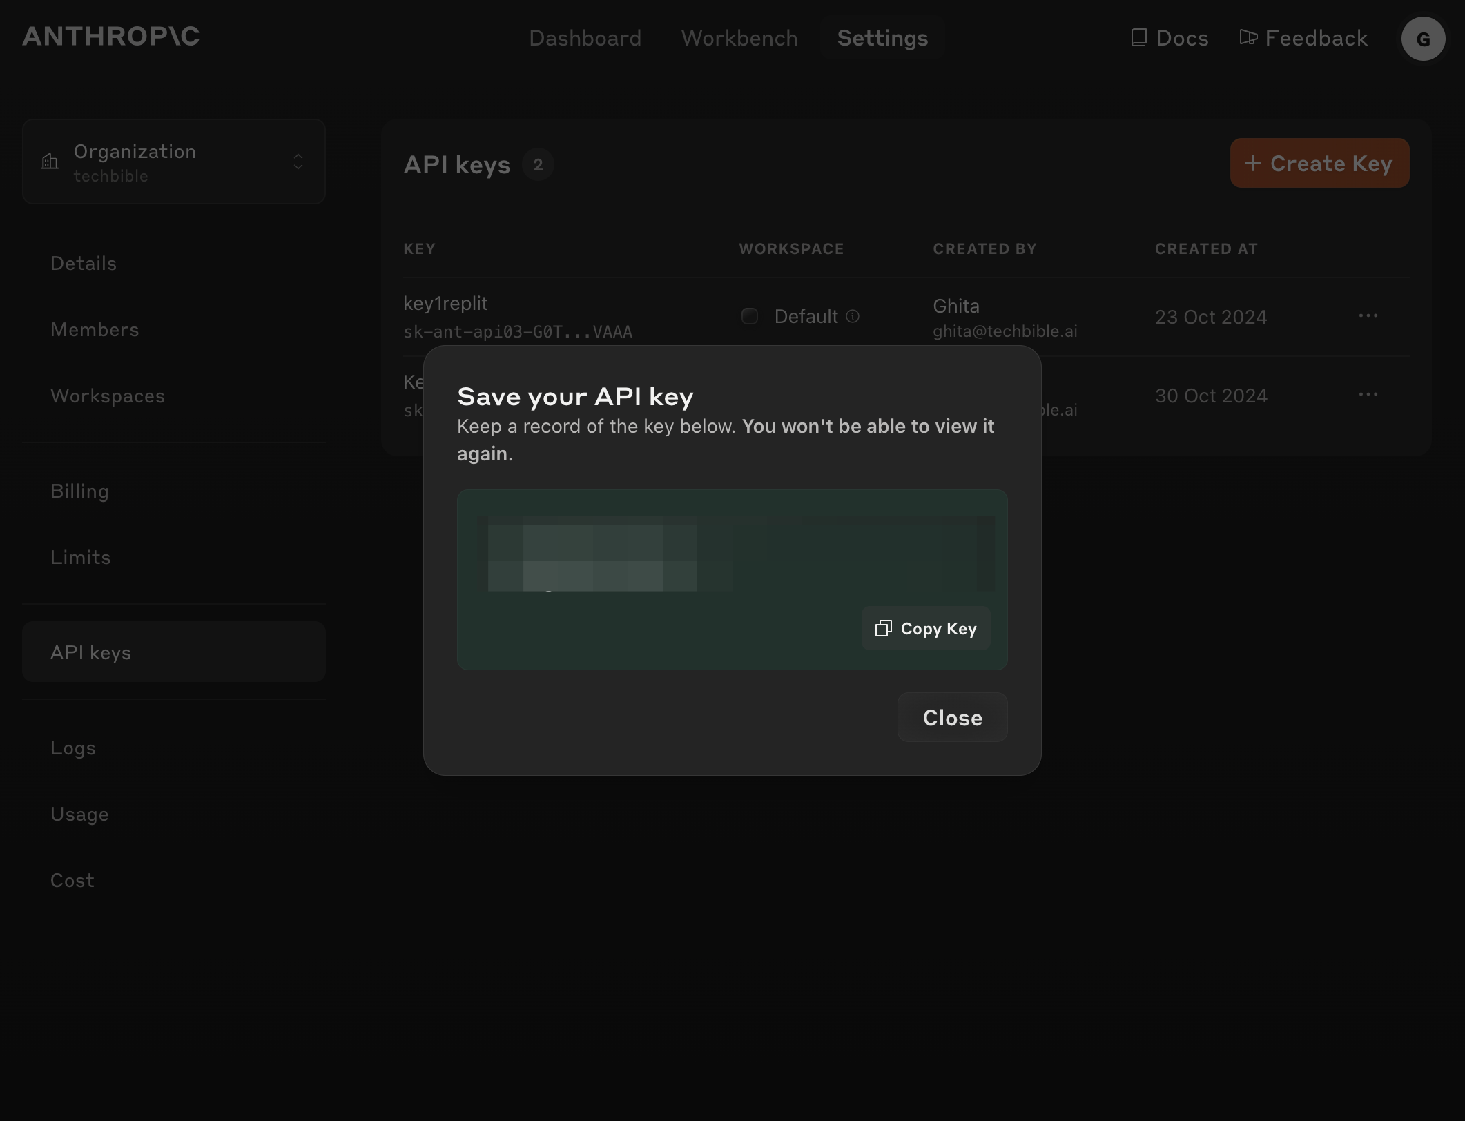Click the KEY column header

tap(419, 248)
